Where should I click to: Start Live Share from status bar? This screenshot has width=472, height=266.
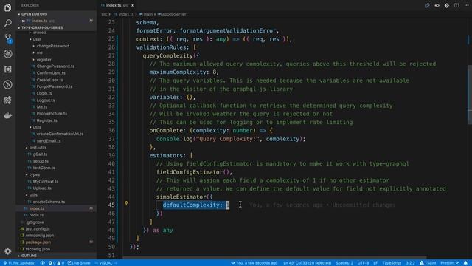point(79,263)
